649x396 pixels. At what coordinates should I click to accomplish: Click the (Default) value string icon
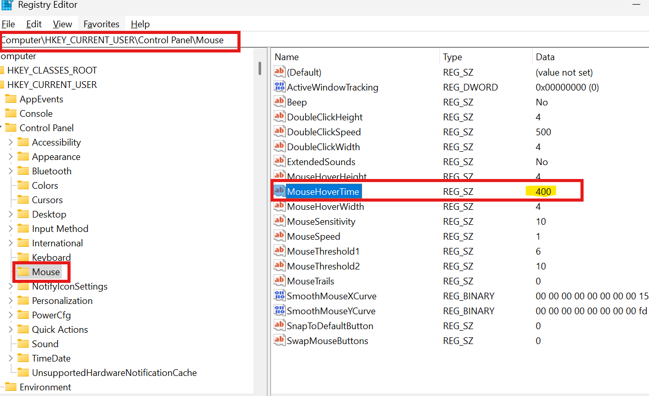(280, 72)
